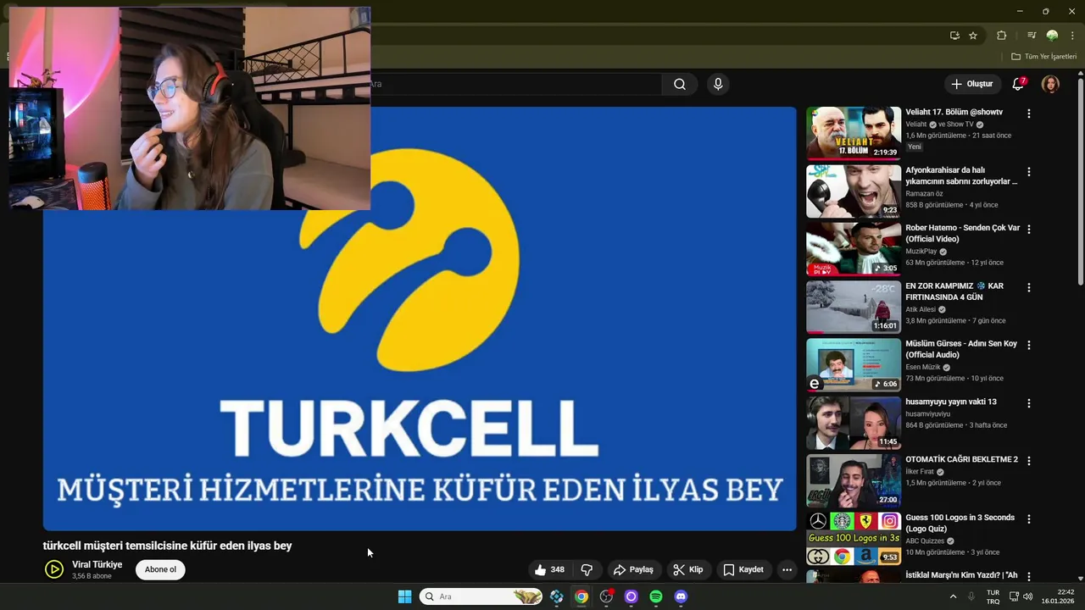Click the Paylaş share button

pos(633,569)
